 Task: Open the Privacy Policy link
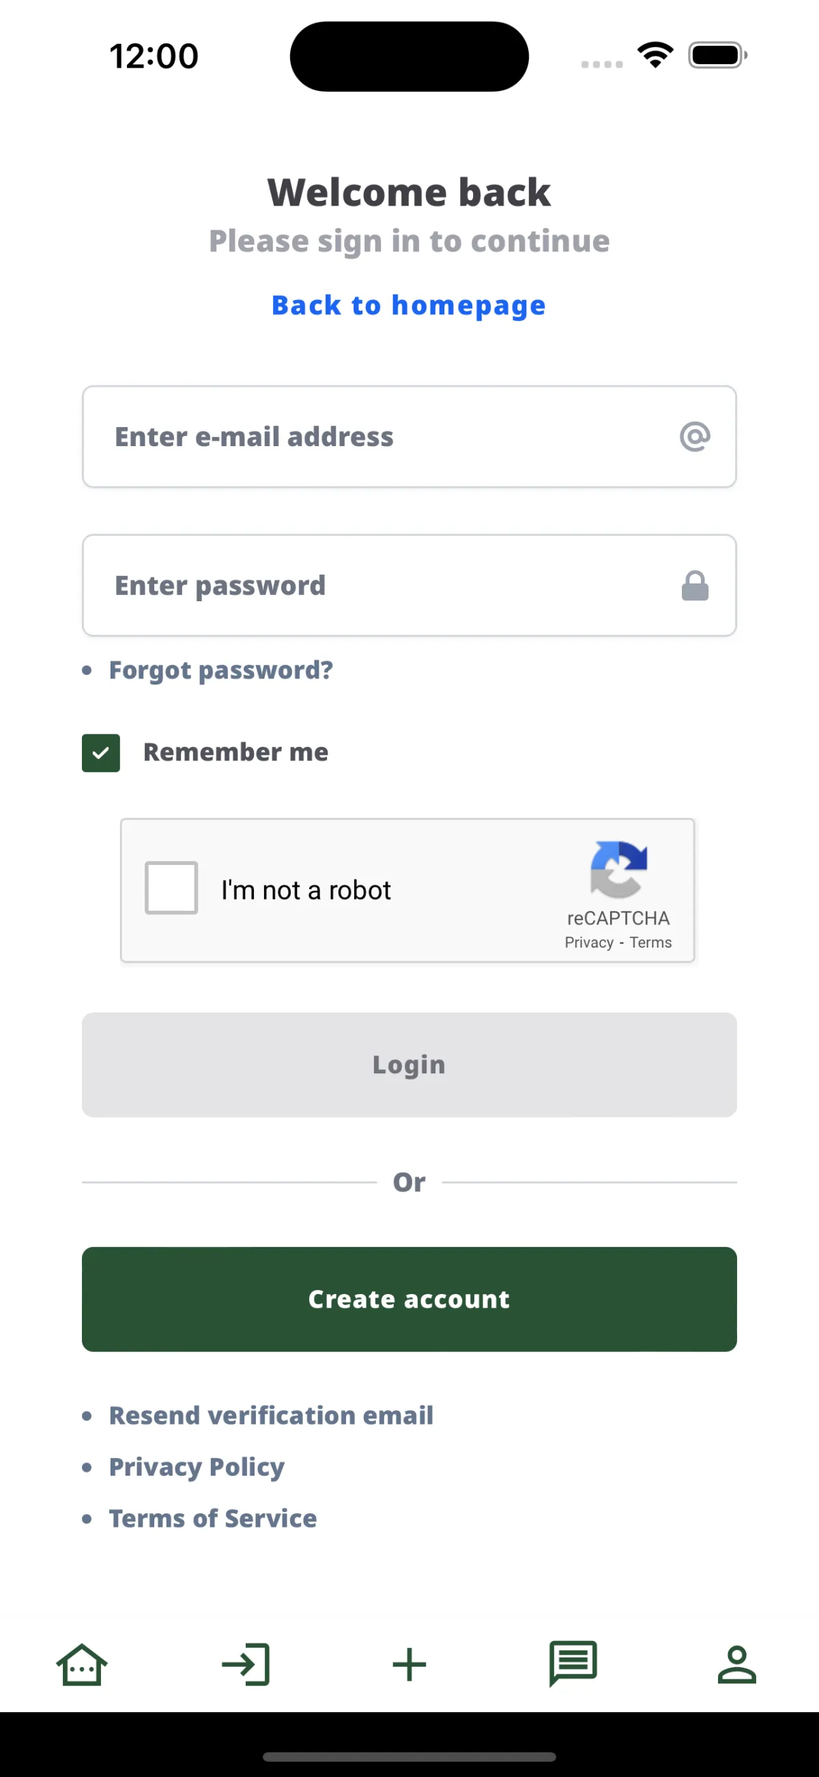(197, 1468)
